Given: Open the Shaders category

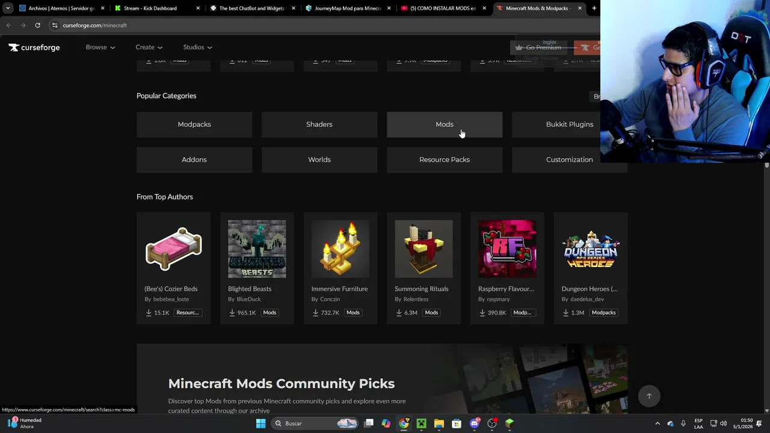Looking at the screenshot, I should coord(319,124).
